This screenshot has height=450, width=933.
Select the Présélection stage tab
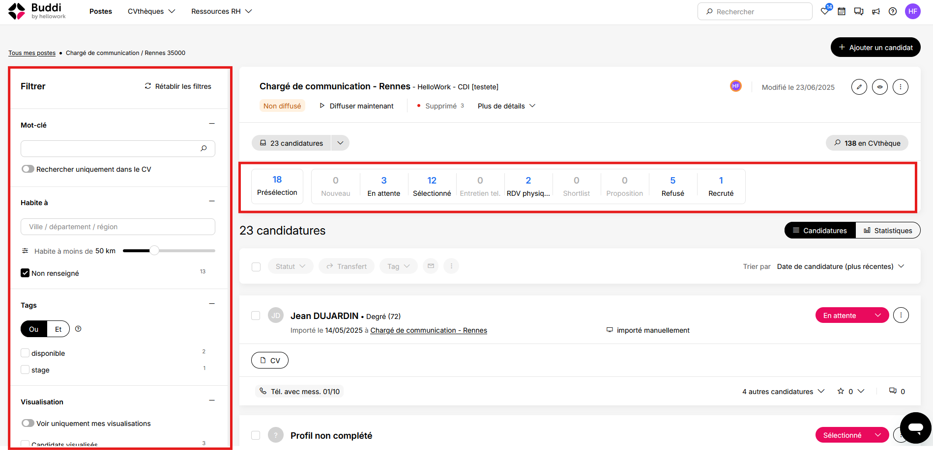(277, 185)
